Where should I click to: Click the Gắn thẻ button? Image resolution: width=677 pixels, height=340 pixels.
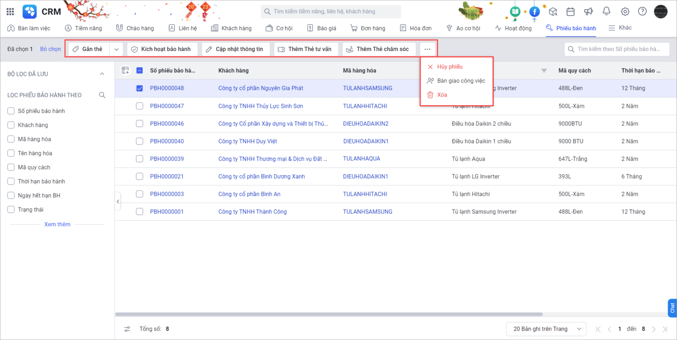pos(89,49)
